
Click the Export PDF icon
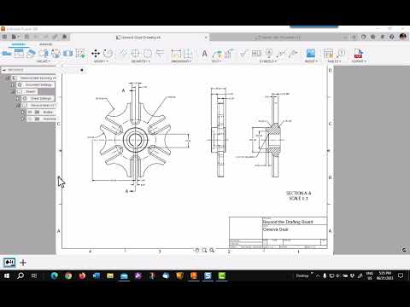click(x=359, y=53)
